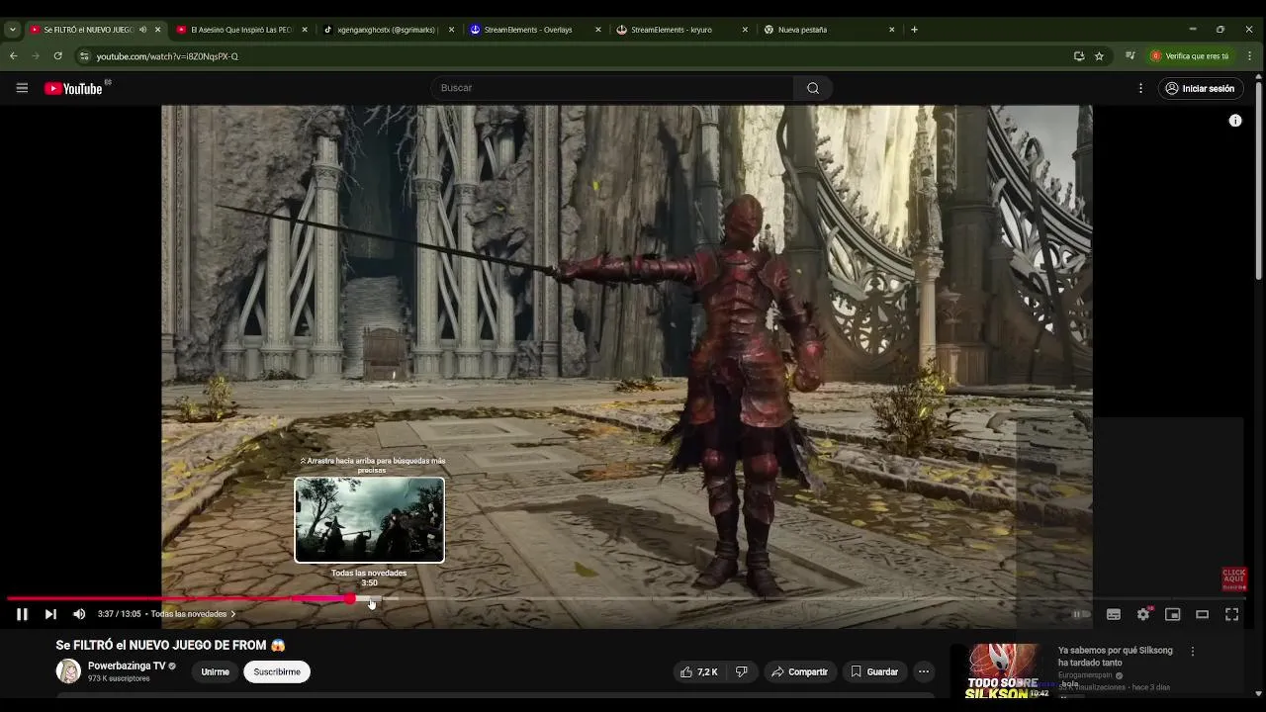Focus the Buscar search field

pyautogui.click(x=612, y=88)
